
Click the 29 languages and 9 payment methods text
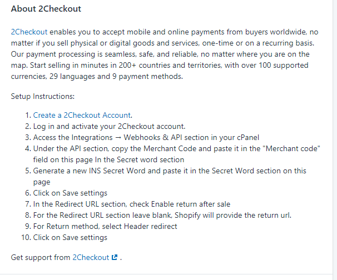tap(116, 77)
